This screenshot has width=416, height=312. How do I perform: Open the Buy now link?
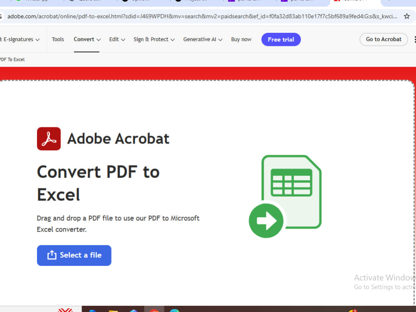[x=241, y=39]
